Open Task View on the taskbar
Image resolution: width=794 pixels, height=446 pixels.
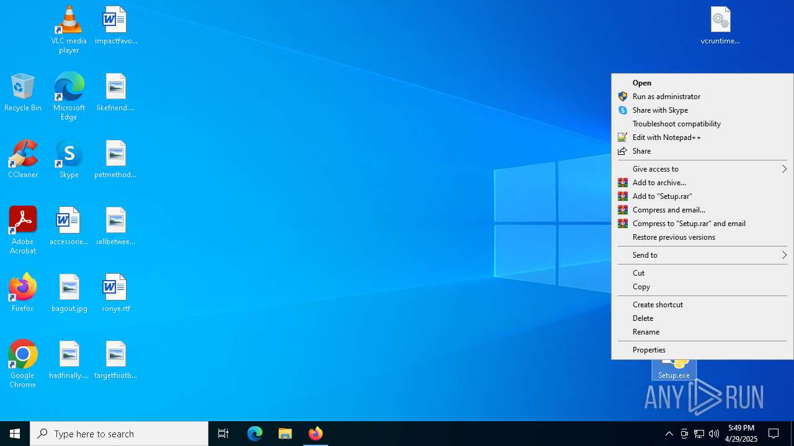point(223,434)
